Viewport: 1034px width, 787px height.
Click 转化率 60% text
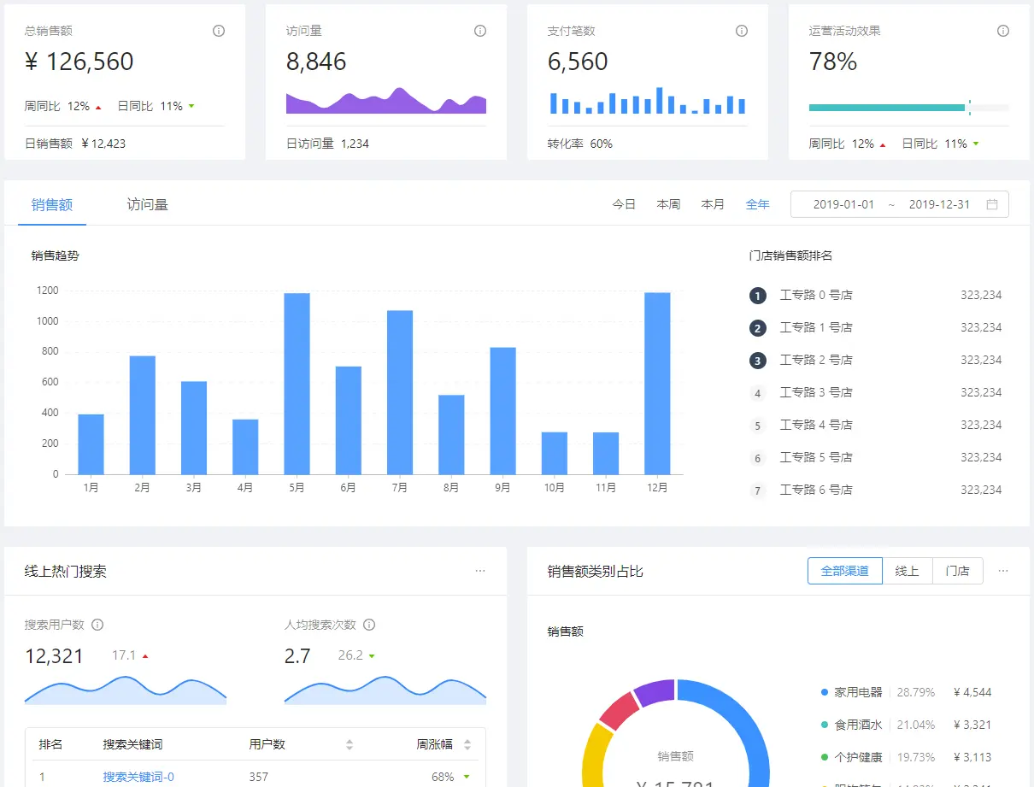580,144
